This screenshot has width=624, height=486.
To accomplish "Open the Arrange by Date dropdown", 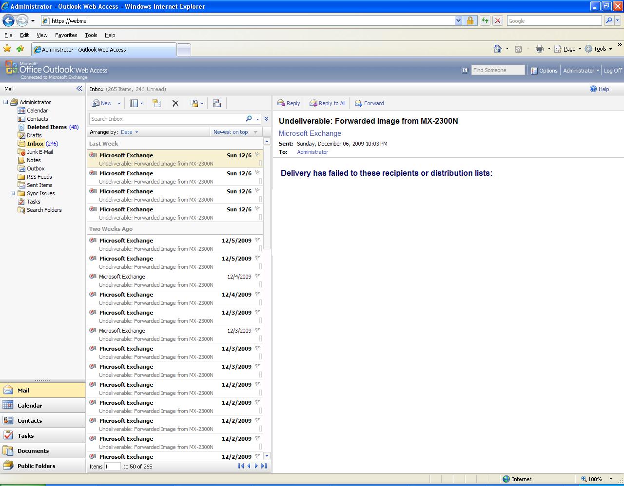I will click(x=129, y=132).
